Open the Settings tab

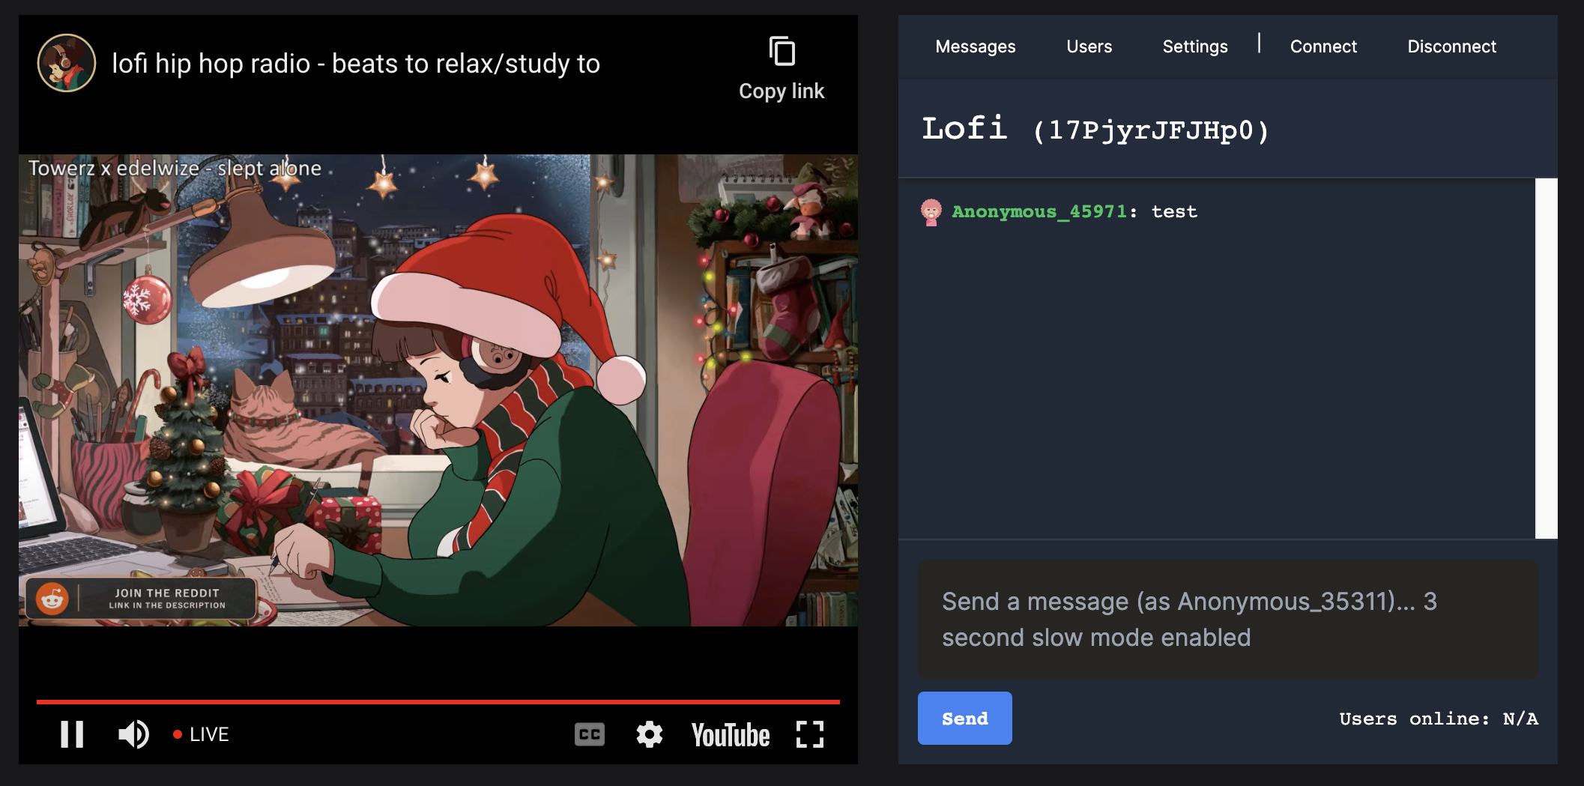coord(1195,46)
